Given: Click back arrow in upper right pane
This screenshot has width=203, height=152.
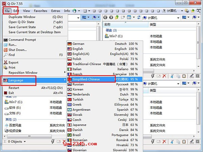Looking at the screenshot, I should pyautogui.click(x=105, y=17).
